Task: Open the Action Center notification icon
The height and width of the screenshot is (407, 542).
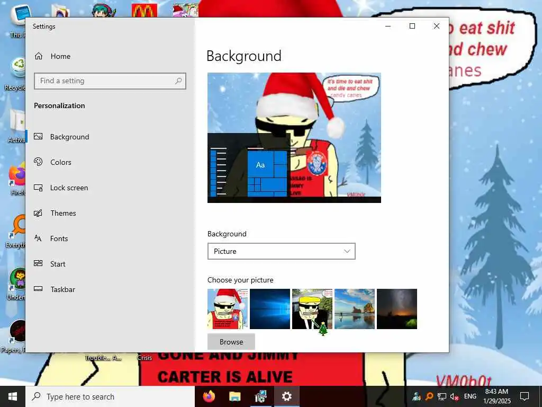Action: coord(525,396)
